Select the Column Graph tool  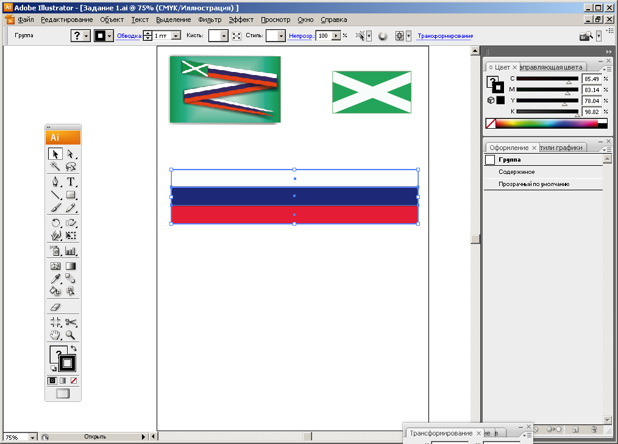(71, 251)
